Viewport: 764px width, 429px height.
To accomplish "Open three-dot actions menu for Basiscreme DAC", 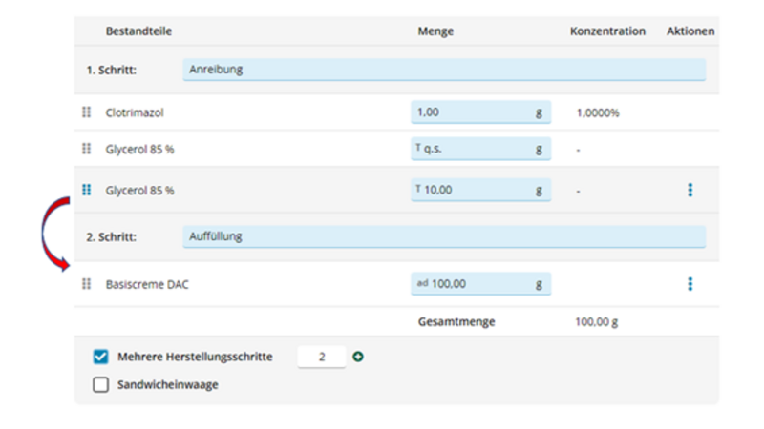I will coord(690,283).
